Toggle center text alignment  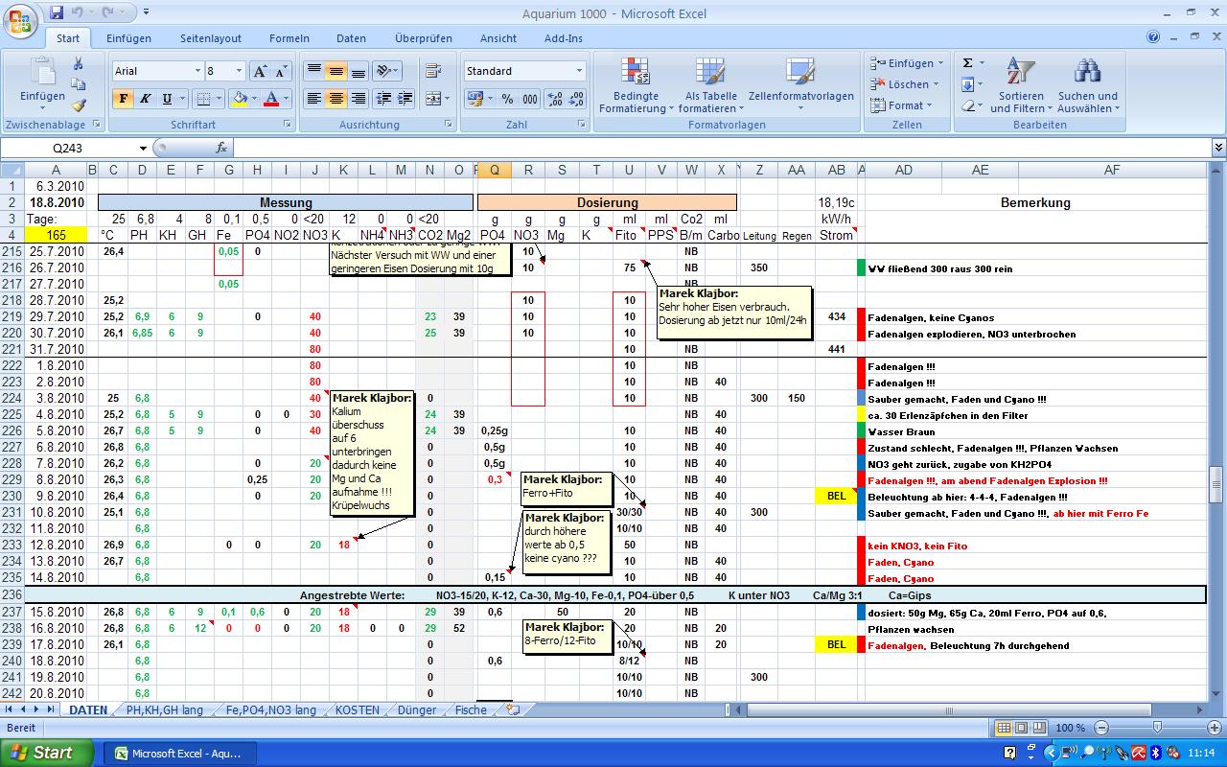(x=336, y=98)
